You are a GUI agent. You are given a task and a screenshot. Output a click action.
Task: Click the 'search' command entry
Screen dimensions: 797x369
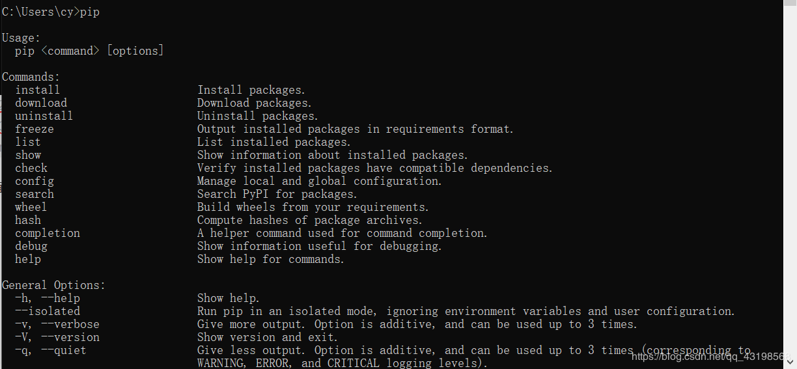tap(35, 194)
